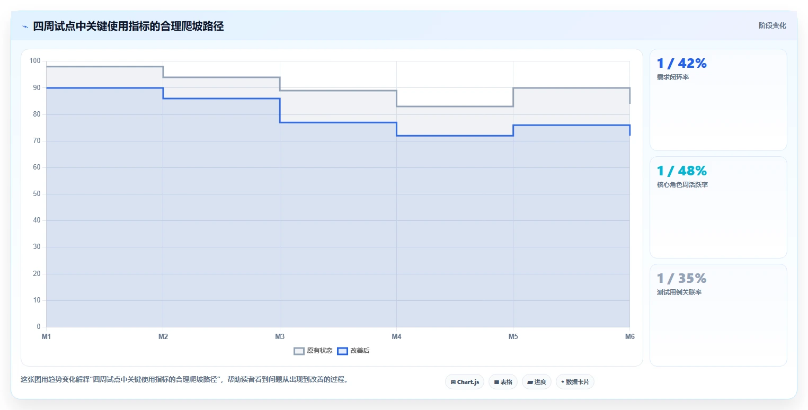Click the 阶段变化 label in header
This screenshot has width=808, height=410.
(x=772, y=25)
